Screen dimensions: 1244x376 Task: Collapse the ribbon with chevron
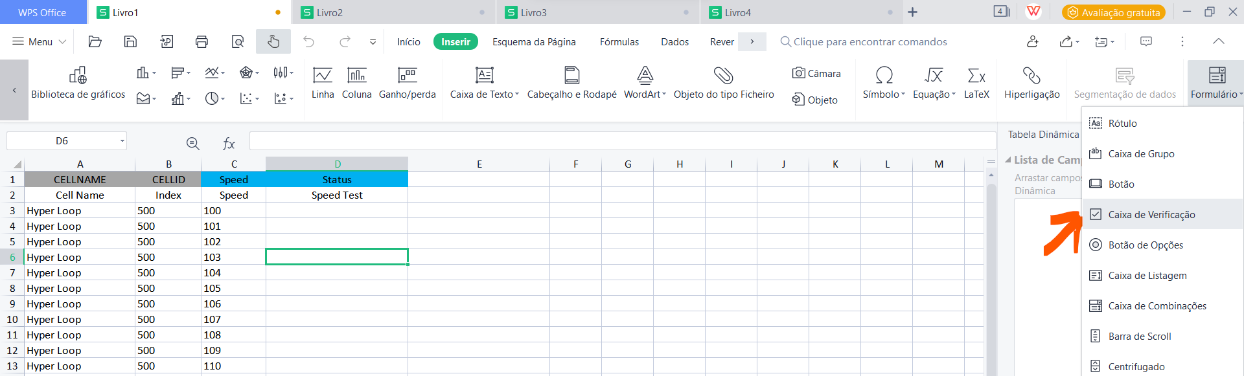(x=1219, y=41)
